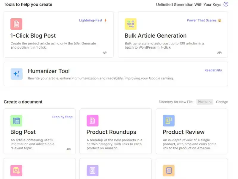Viewport: 238px width, 179px height.
Task: Select the Humanizer Tool title
Action: pyautogui.click(x=49, y=71)
